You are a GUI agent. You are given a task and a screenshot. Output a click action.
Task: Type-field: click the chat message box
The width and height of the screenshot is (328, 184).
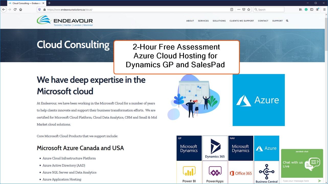[x=299, y=181]
